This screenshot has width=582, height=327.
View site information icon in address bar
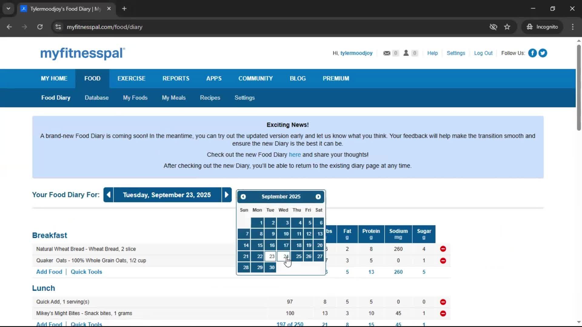[58, 27]
